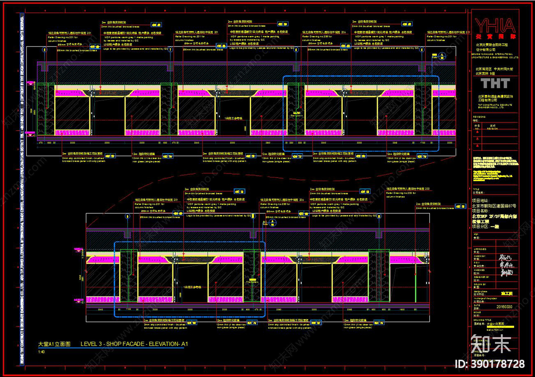Click the "REVISIONS" heading
The height and width of the screenshot is (377, 535).
(479, 117)
